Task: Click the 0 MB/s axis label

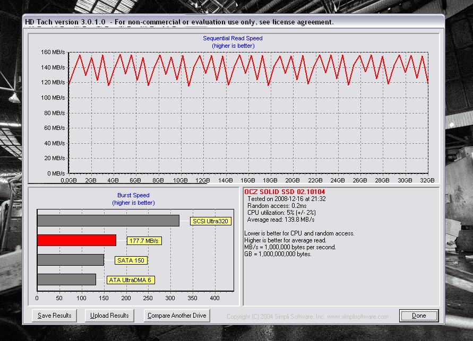Action: (x=56, y=173)
